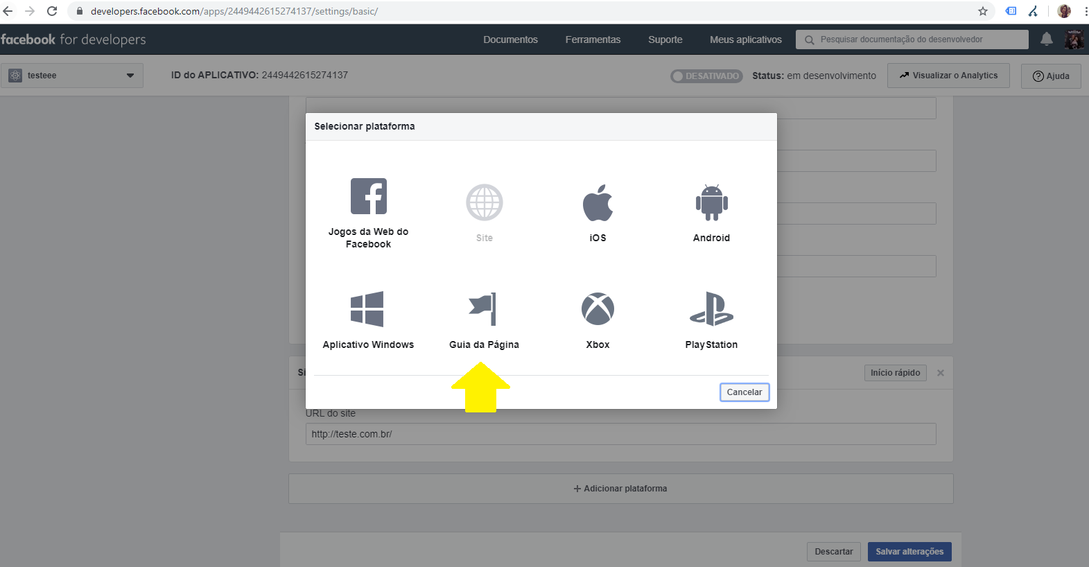This screenshot has height=567, width=1089.
Task: Toggle the DESATIVADO app status switch
Action: tap(706, 76)
